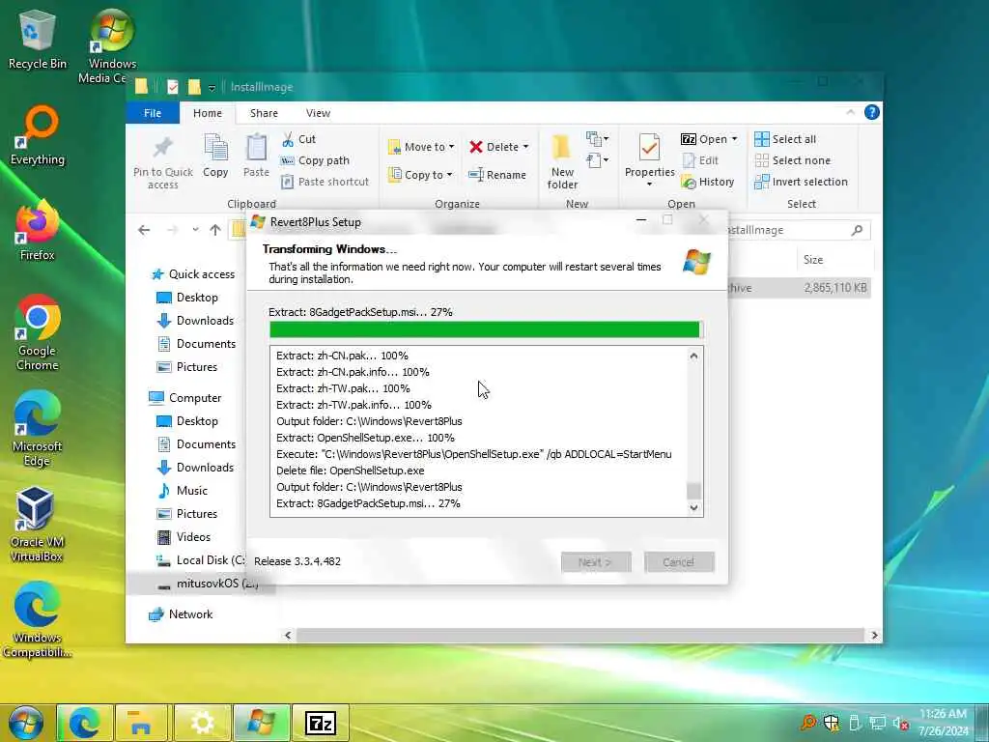The image size is (989, 742).
Task: Click the setup log scroll up arrow
Action: point(693,356)
